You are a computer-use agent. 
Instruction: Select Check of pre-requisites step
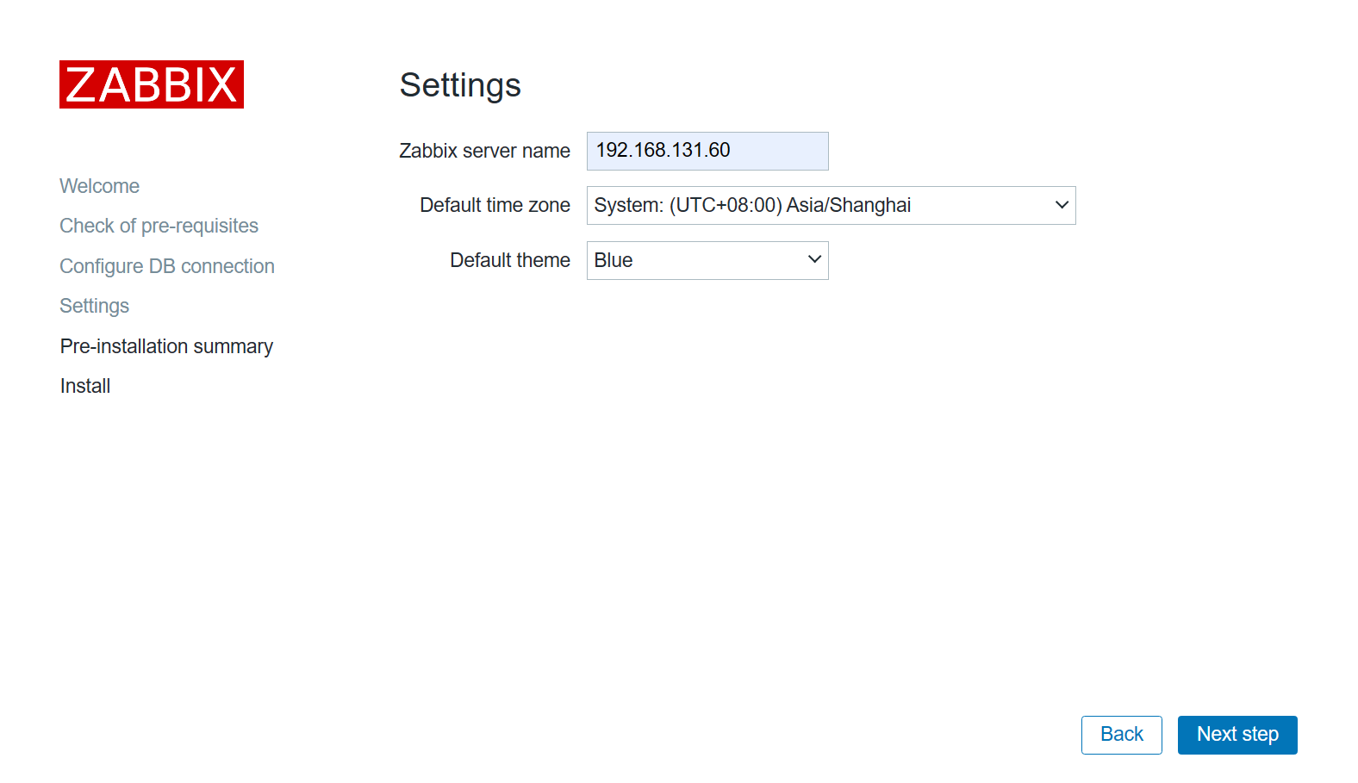159,226
